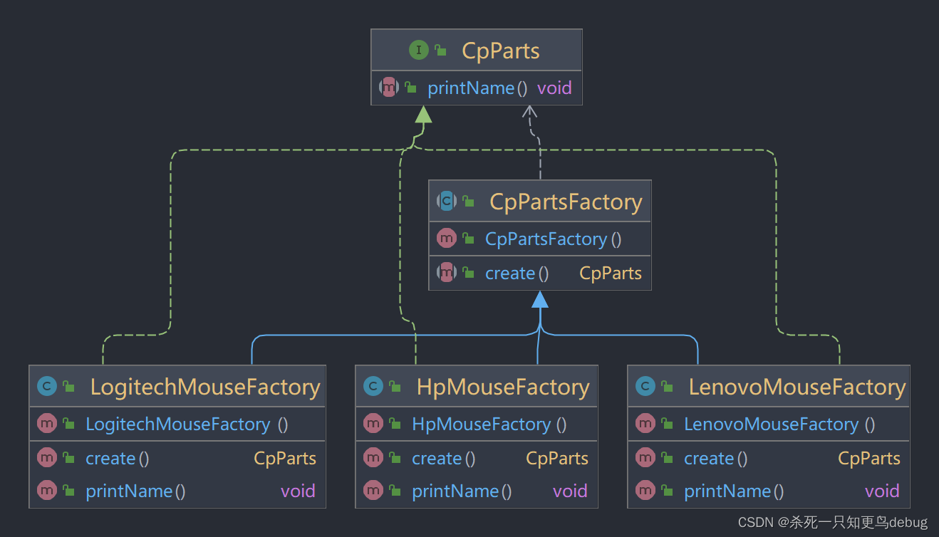
Task: Click the public lock icon beside LenovoMouseFactory title
Action: [667, 387]
